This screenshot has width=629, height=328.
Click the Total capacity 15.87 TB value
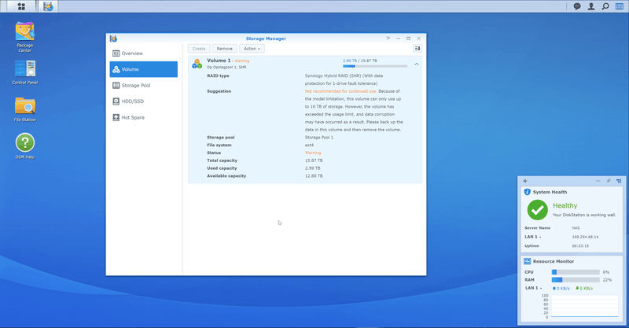314,160
